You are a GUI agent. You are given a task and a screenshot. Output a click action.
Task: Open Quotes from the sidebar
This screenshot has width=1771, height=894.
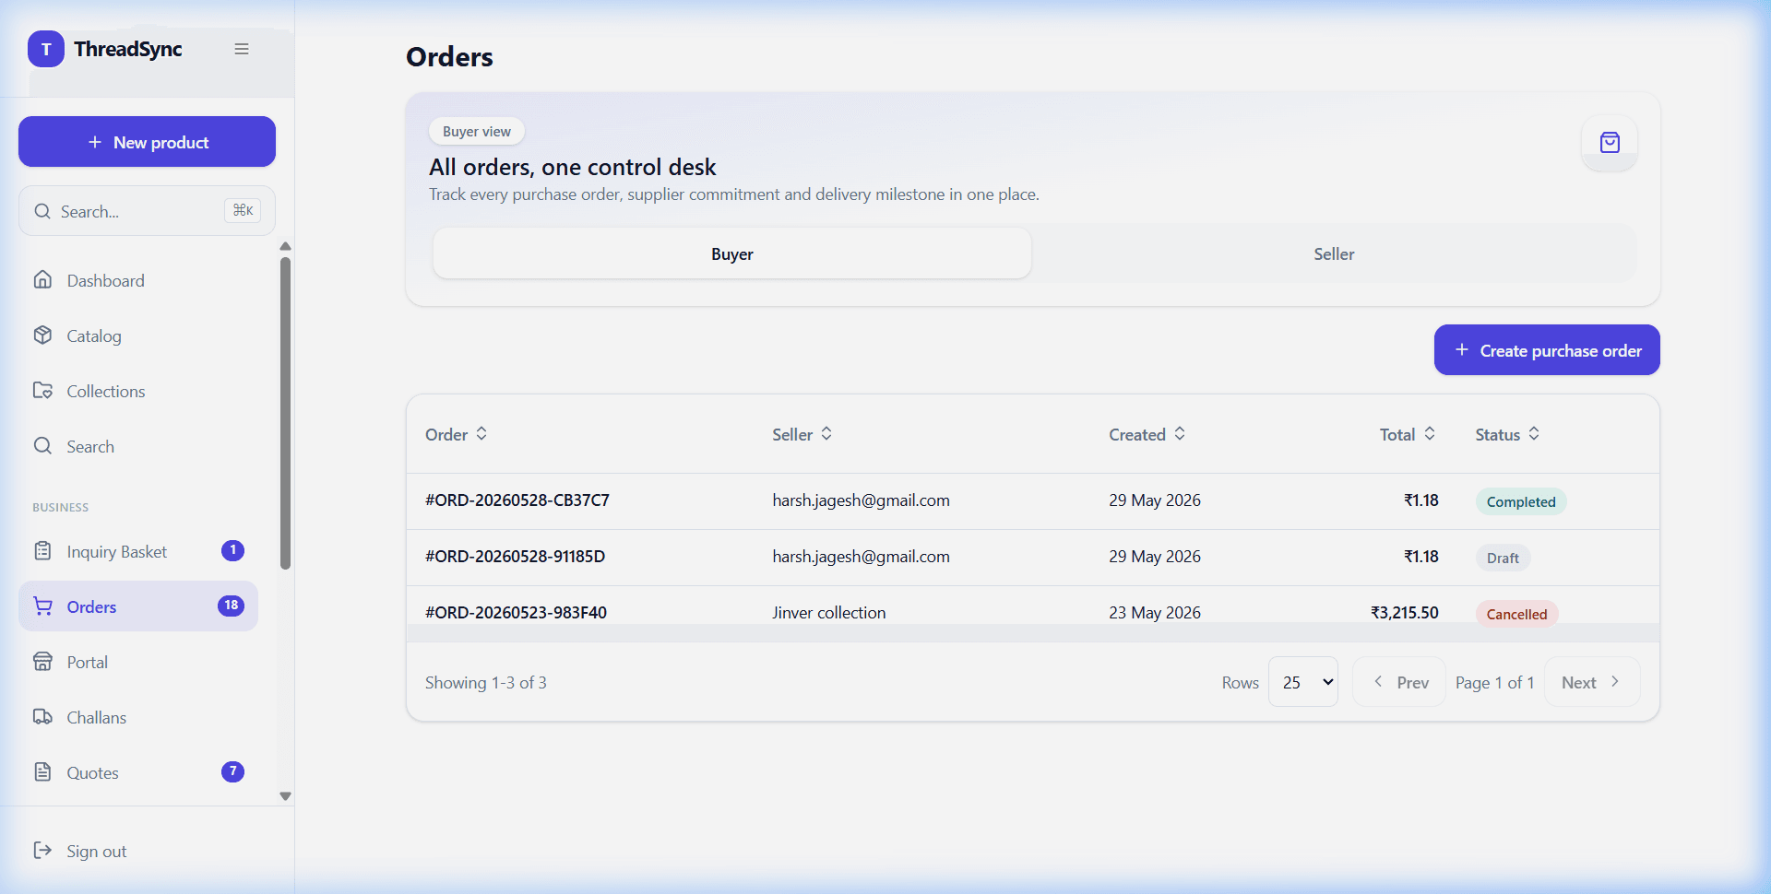point(138,772)
